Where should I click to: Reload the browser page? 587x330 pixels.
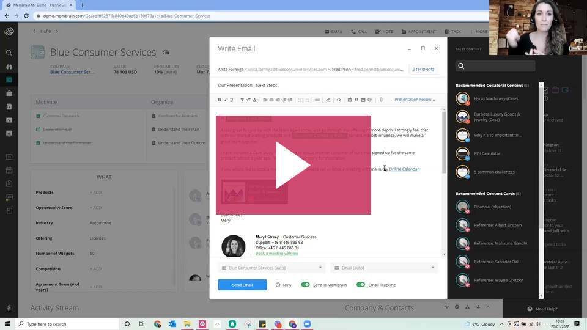click(26, 16)
